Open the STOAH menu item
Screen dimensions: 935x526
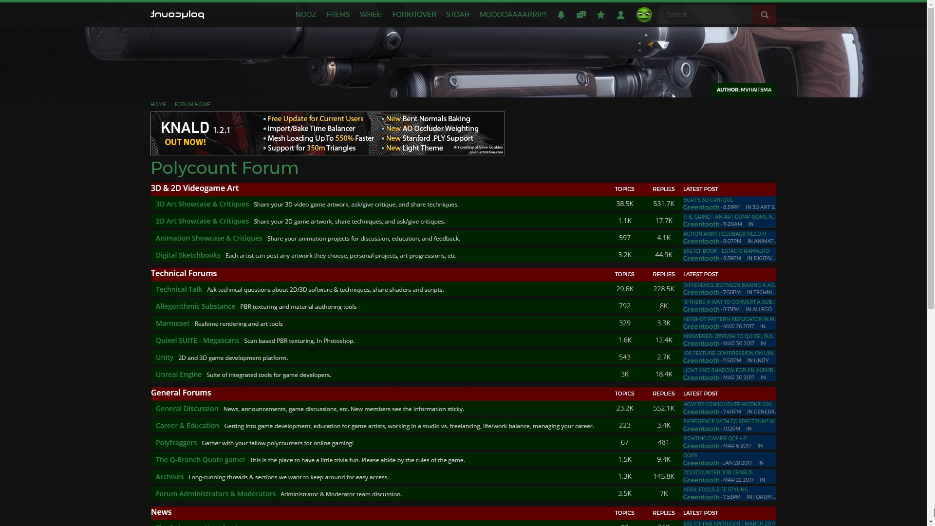click(x=458, y=15)
